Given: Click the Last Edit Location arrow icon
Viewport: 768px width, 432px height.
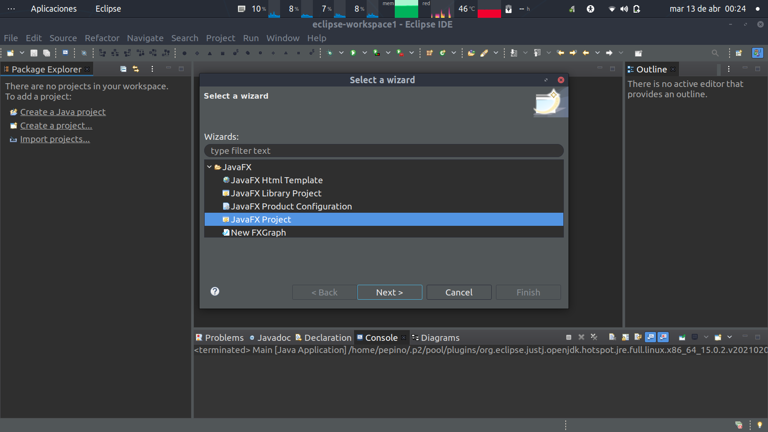Looking at the screenshot, I should (561, 53).
